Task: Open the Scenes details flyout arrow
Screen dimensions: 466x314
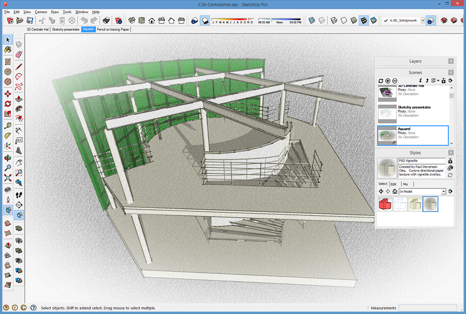Action: [x=450, y=81]
